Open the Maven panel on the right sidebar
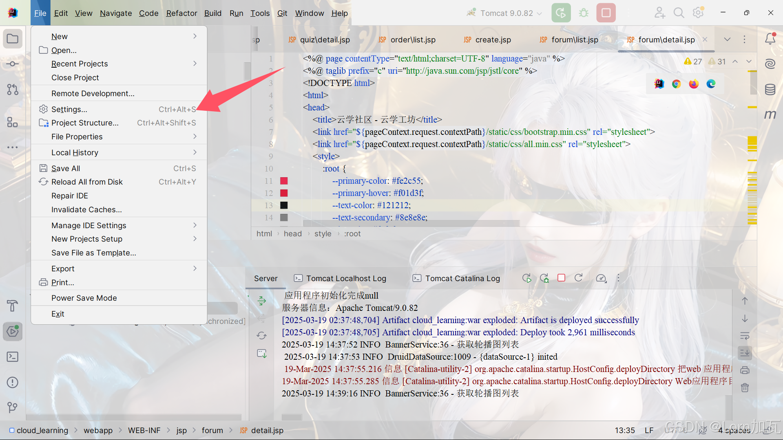Viewport: 783px width, 440px height. tap(770, 114)
